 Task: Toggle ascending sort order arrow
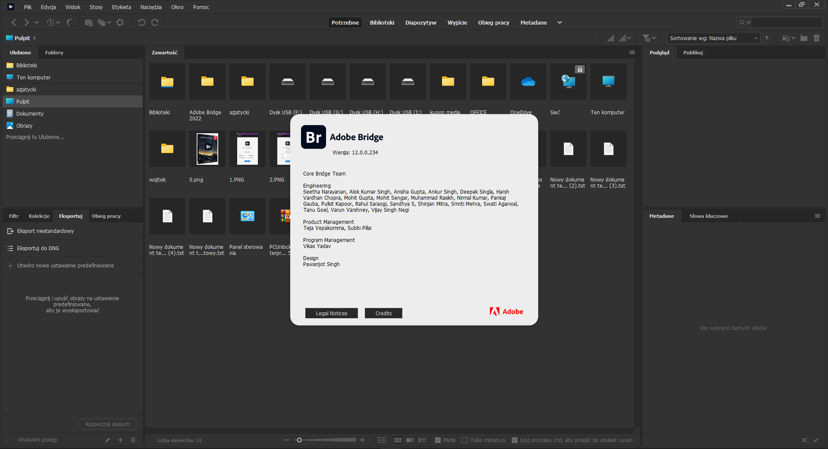[767, 38]
